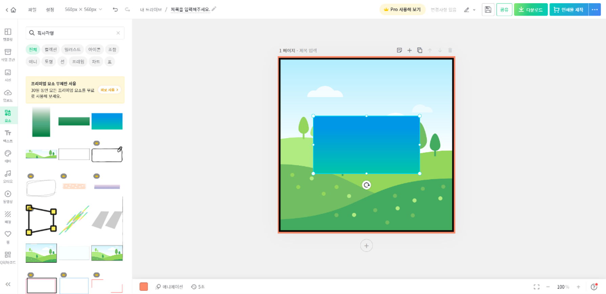606x294 pixels.
Task: Save design with the floppy disk icon
Action: pos(488,9)
